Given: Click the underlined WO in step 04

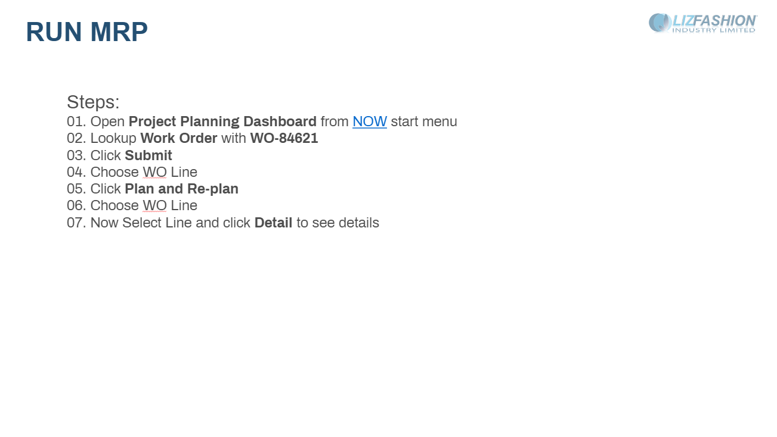Looking at the screenshot, I should tap(155, 172).
